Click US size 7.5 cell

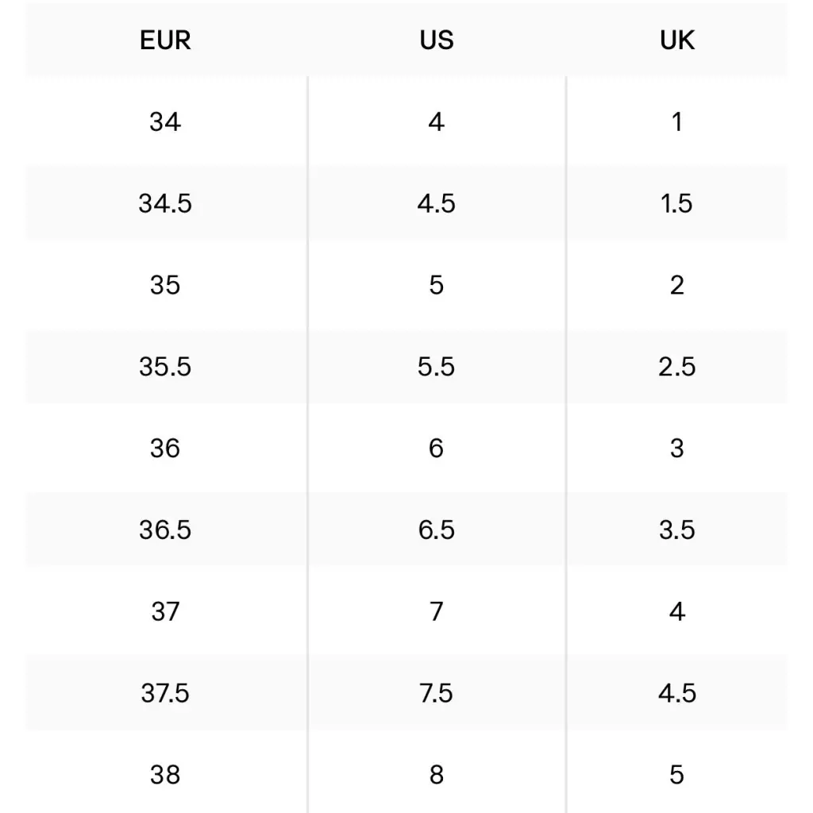(x=436, y=693)
